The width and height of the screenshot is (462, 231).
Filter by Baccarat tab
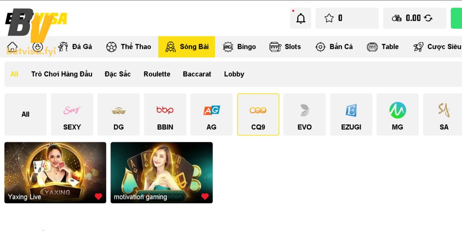197,74
